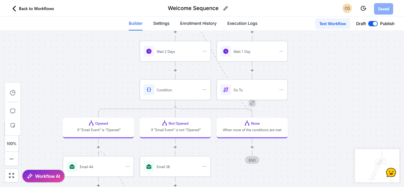Add step under Opened branch
Image resolution: width=404 pixels, height=187 pixels.
point(98,147)
